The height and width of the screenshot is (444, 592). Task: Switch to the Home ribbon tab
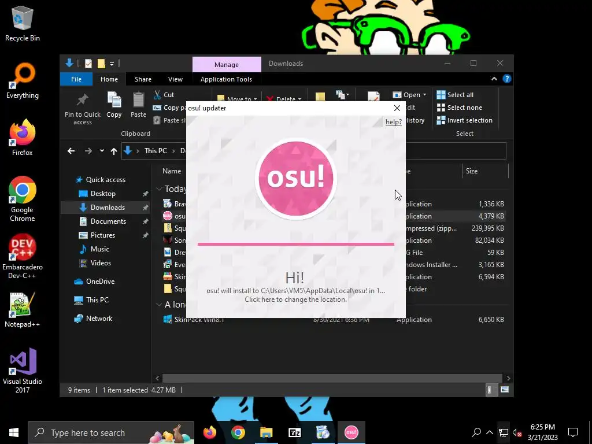tap(109, 79)
